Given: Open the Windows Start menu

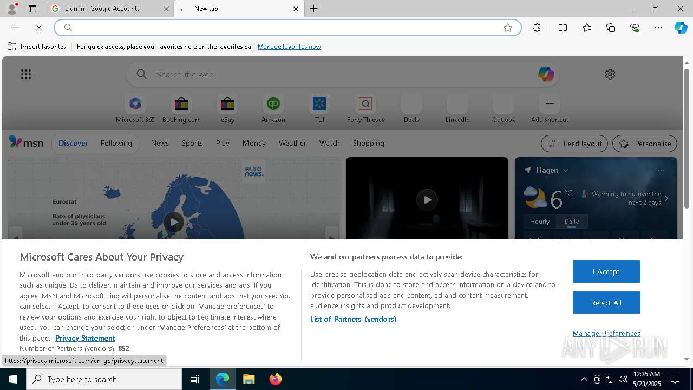Looking at the screenshot, I should pos(13,379).
